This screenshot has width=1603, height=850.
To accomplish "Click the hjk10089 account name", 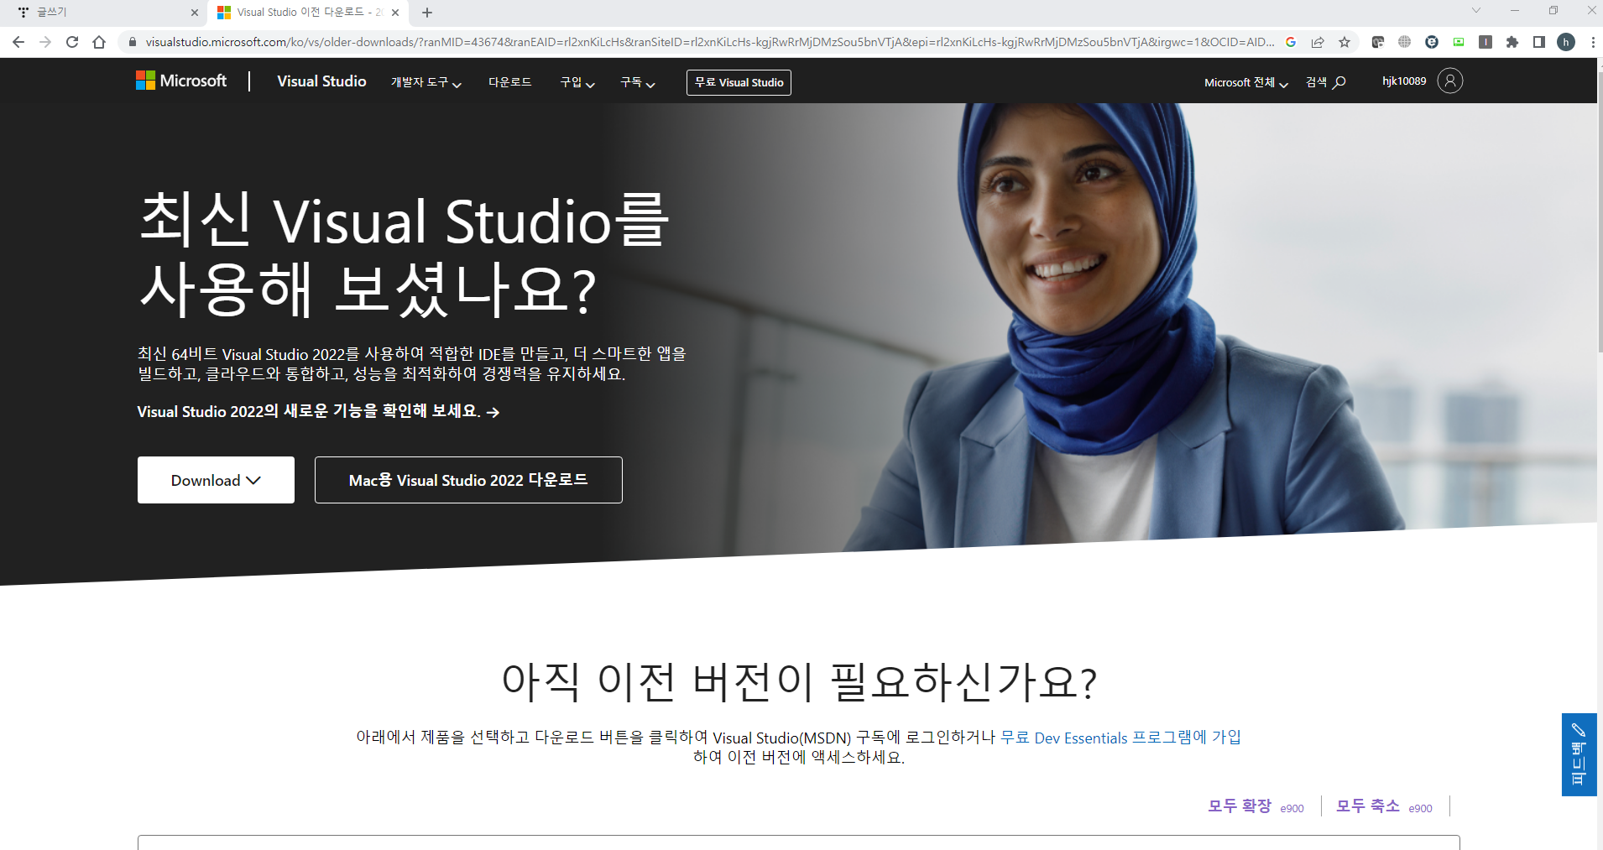I will pos(1404,81).
